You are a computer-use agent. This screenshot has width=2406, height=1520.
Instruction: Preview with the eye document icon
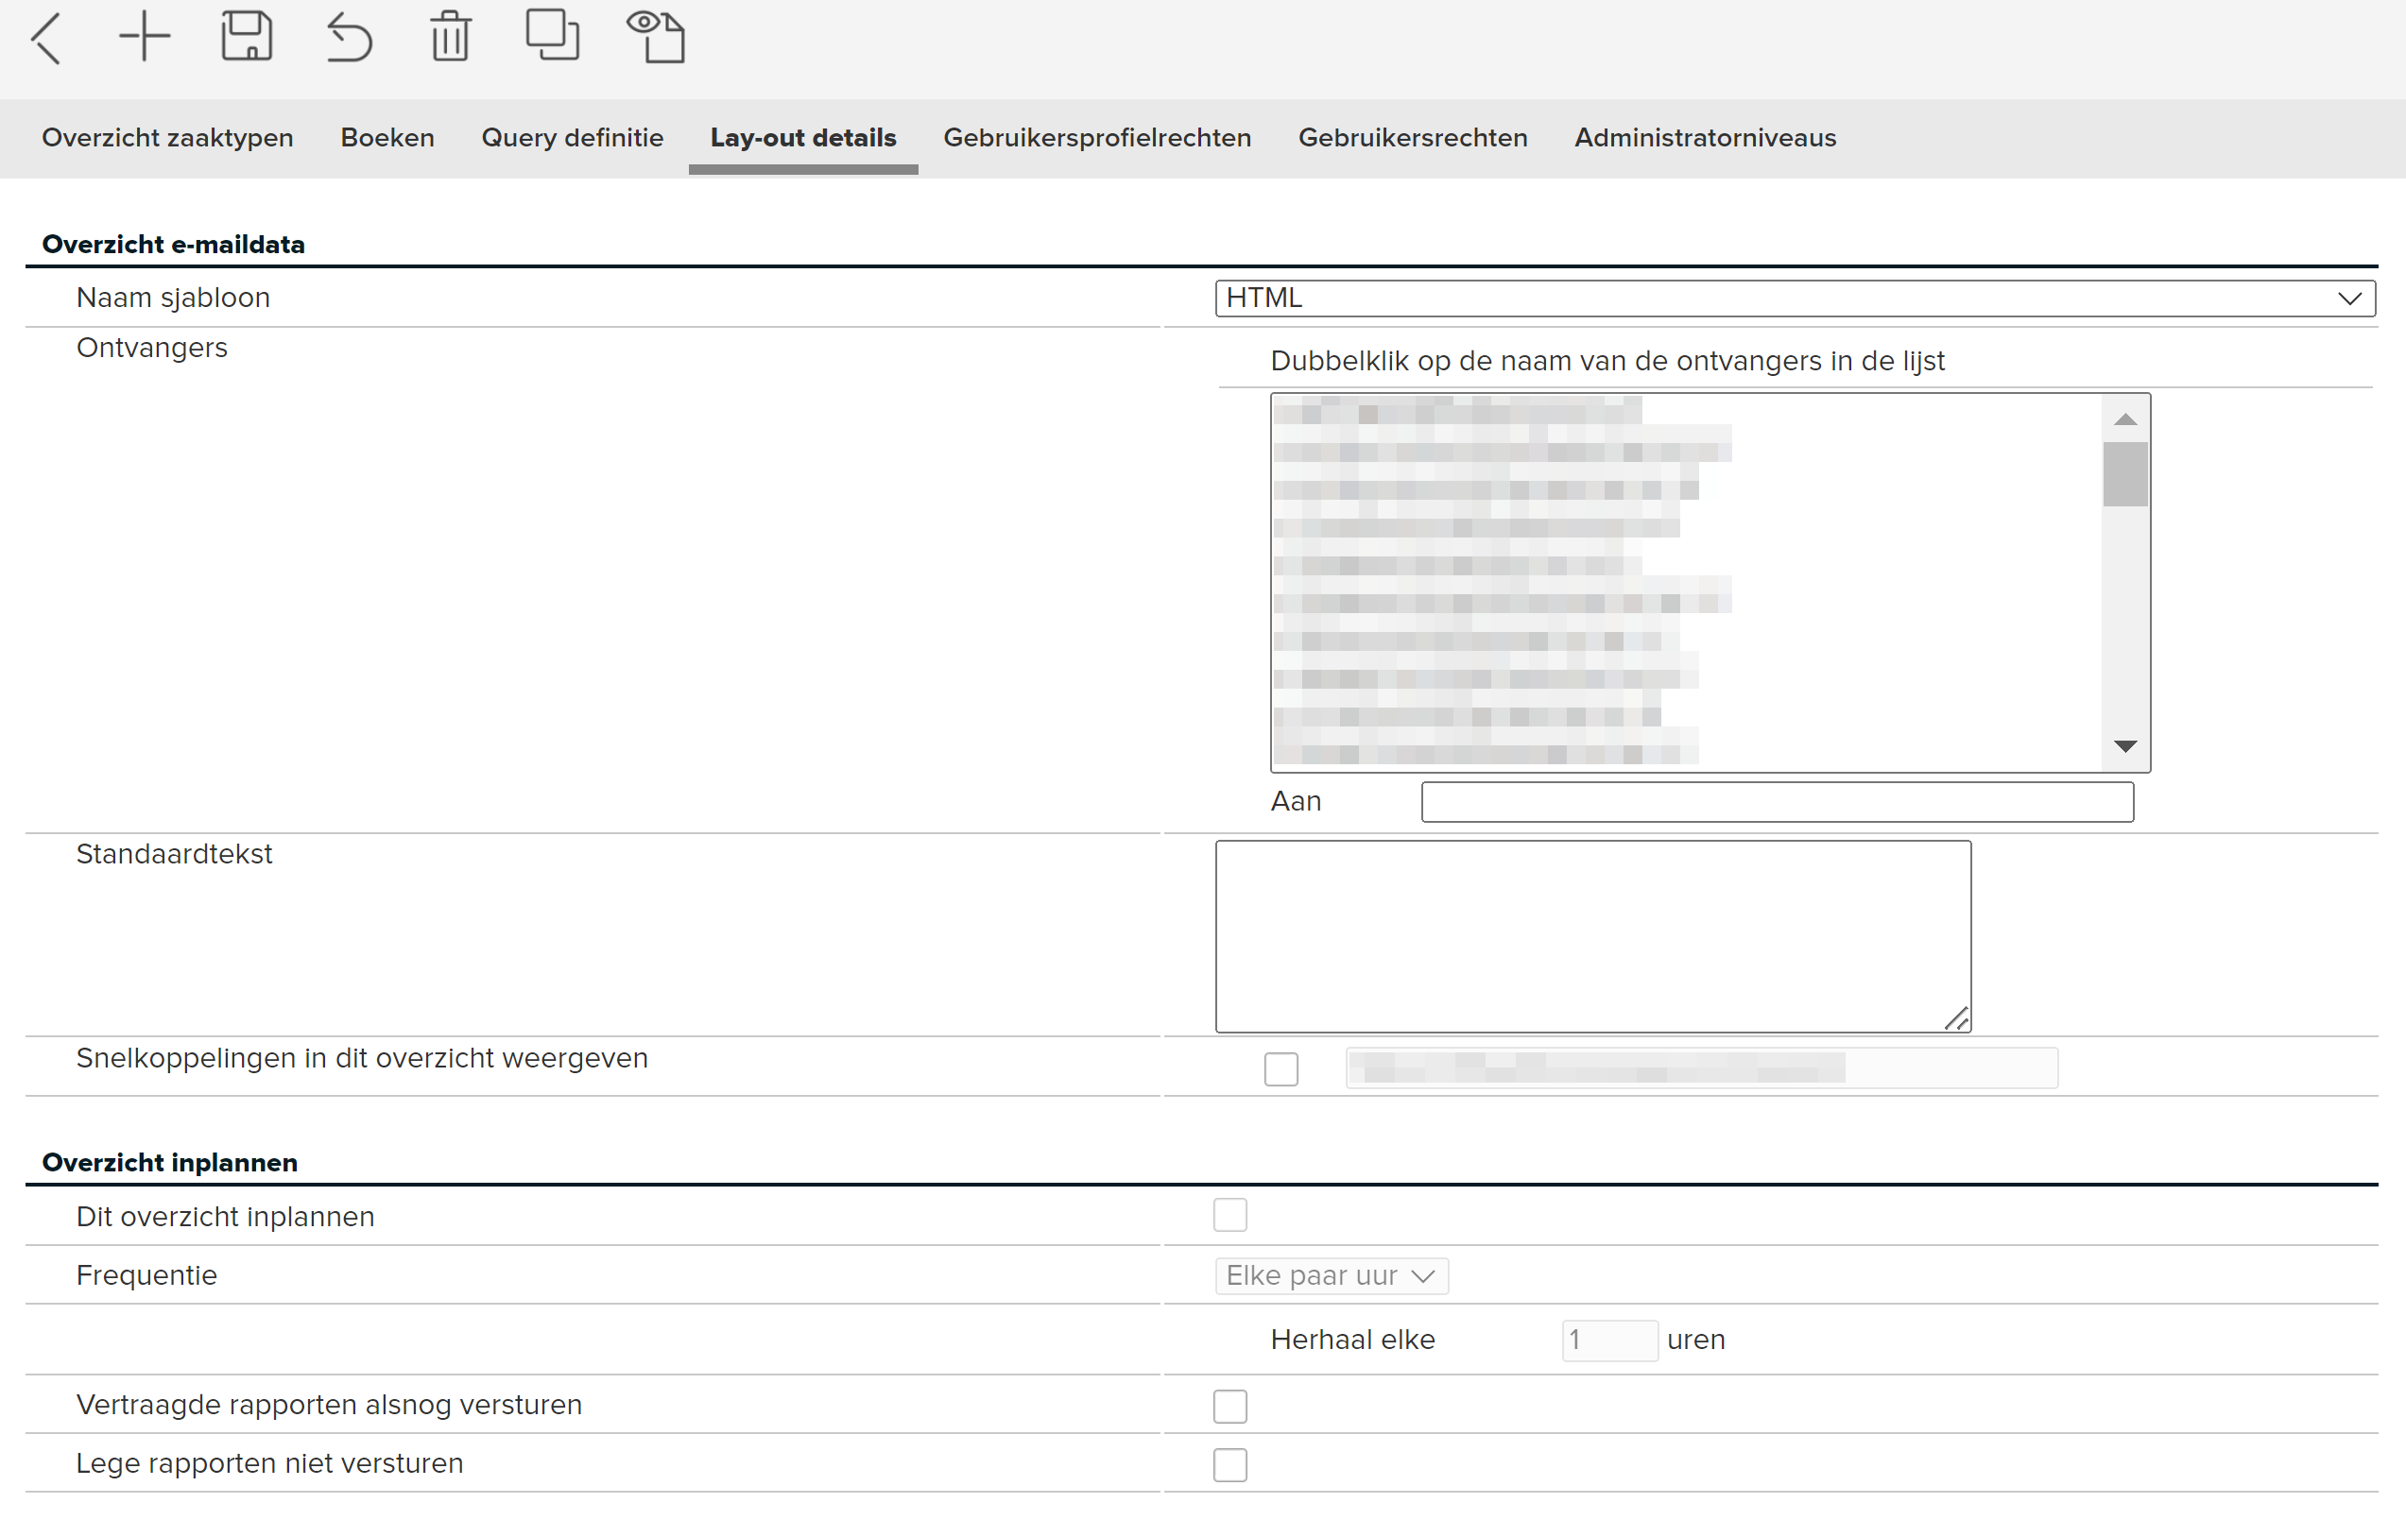point(656,37)
